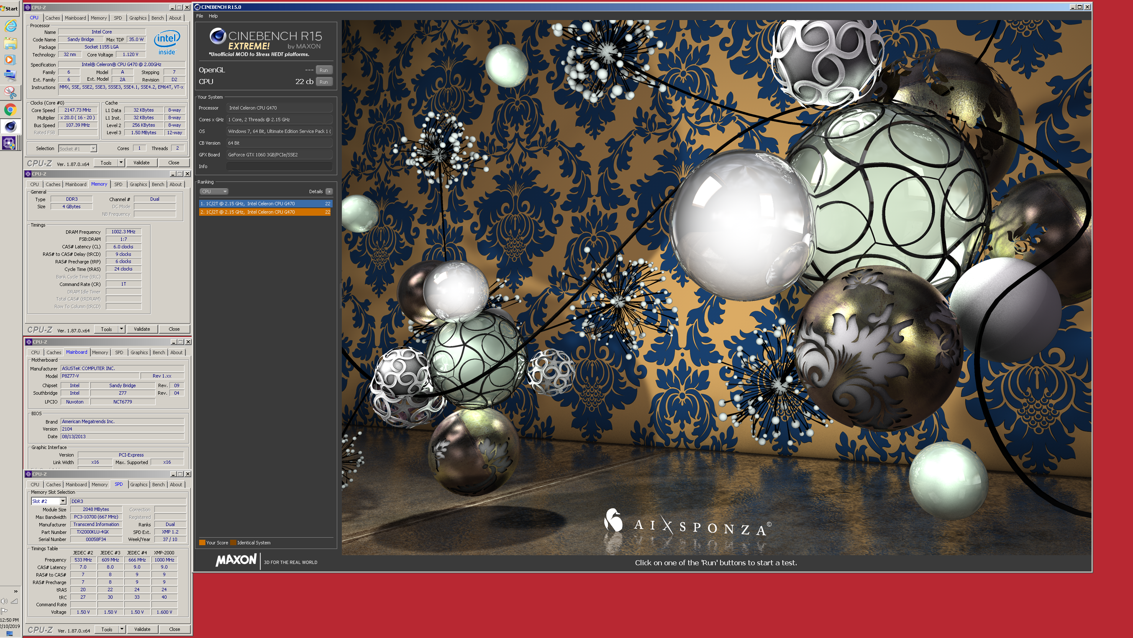Open the File menu in Cinebench
The width and height of the screenshot is (1133, 638).
(200, 16)
